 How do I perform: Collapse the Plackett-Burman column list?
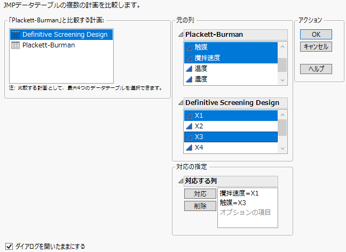180,35
